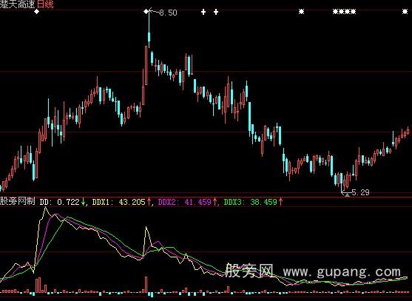Click the last asterisk in the four-marker cluster
The height and width of the screenshot is (301, 412).
tap(353, 12)
